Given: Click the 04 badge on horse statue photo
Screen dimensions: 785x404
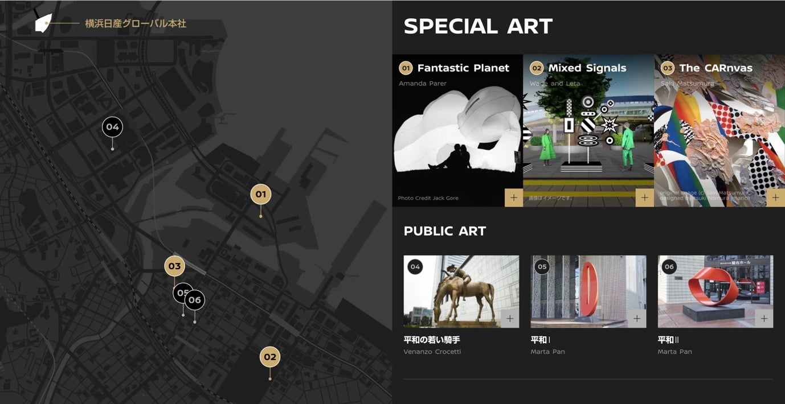Looking at the screenshot, I should pos(415,266).
